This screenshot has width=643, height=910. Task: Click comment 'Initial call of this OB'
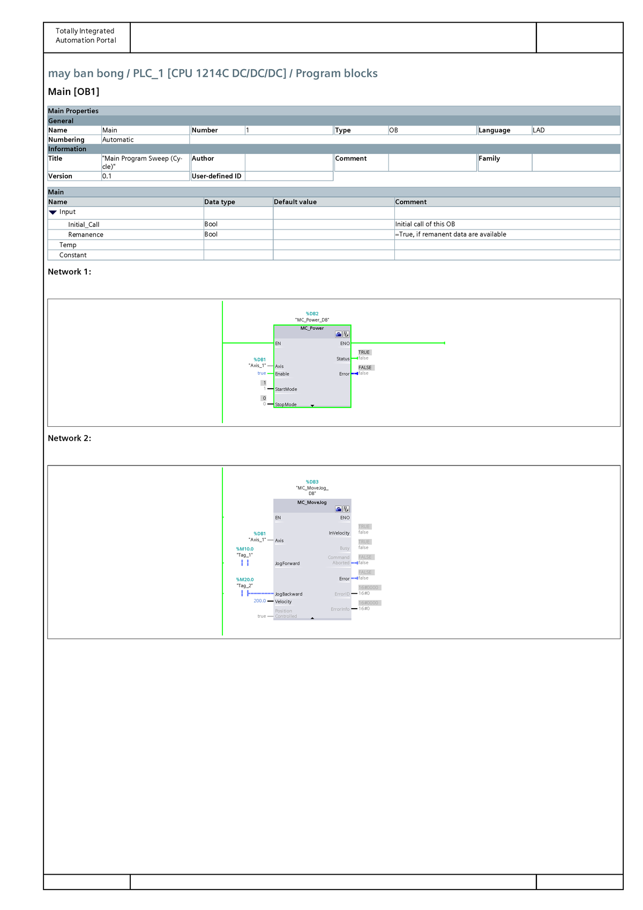(x=425, y=224)
